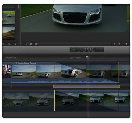Click the edit point icon on transition bar
Viewport: 132px width, 123px height.
pos(87,86)
